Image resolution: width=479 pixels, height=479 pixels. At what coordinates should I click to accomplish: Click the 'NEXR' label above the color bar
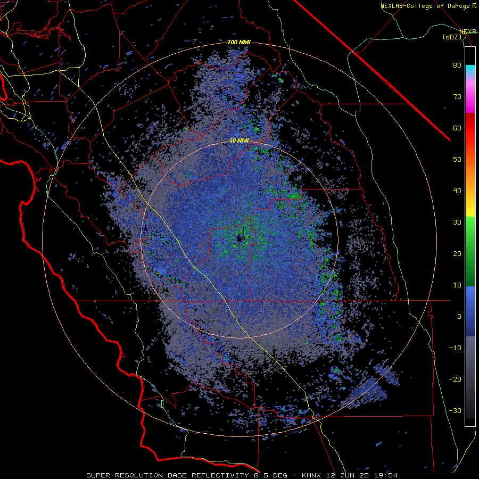pyautogui.click(x=468, y=31)
